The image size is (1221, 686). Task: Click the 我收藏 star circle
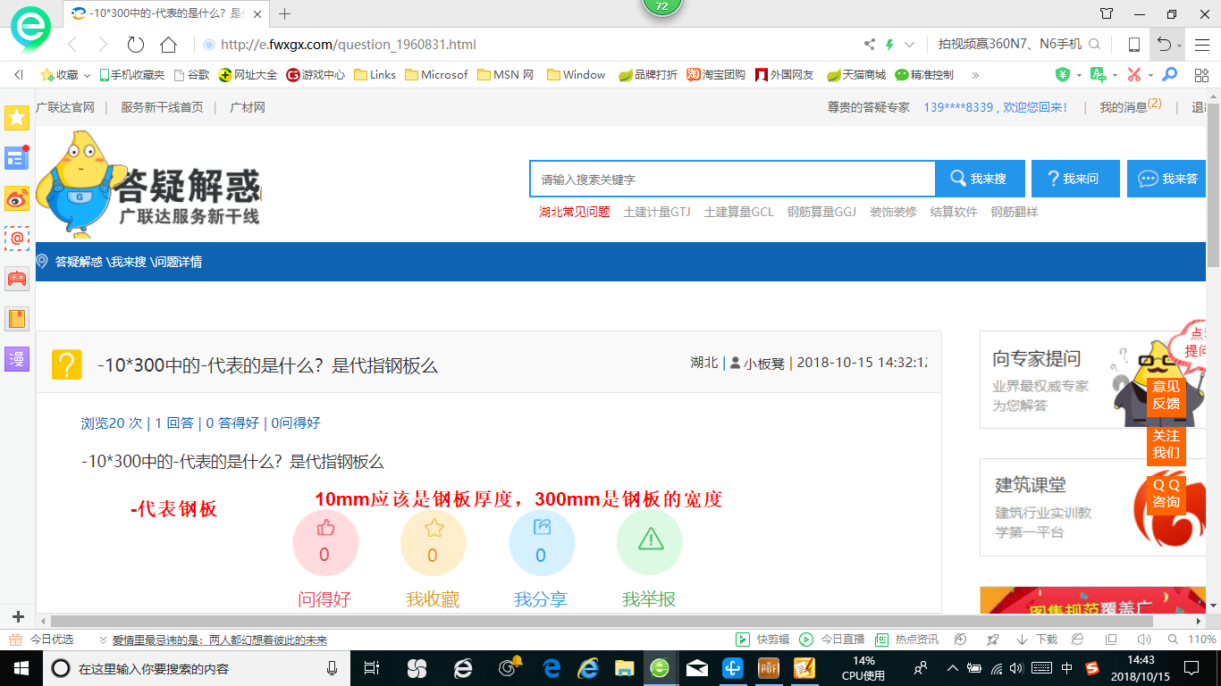(x=433, y=543)
